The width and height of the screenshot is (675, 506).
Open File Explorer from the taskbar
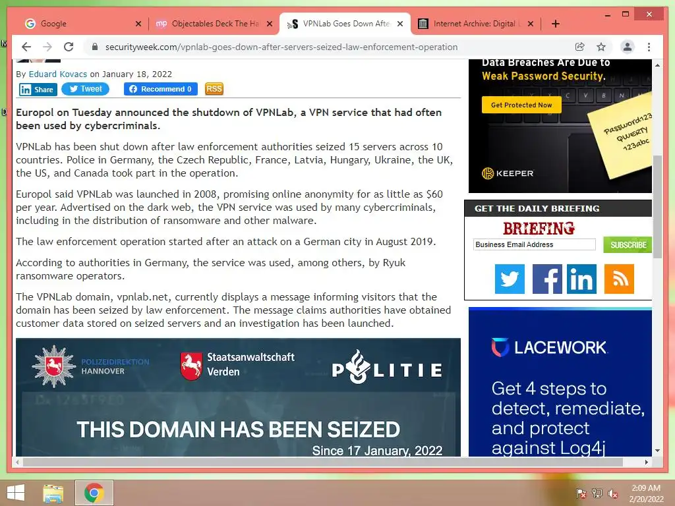tap(53, 493)
